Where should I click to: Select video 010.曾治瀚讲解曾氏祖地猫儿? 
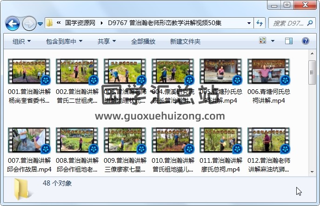(173, 150)
